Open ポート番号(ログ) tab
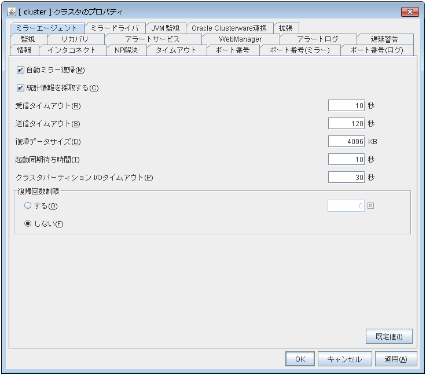Image resolution: width=426 pixels, height=375 pixels. point(377,50)
